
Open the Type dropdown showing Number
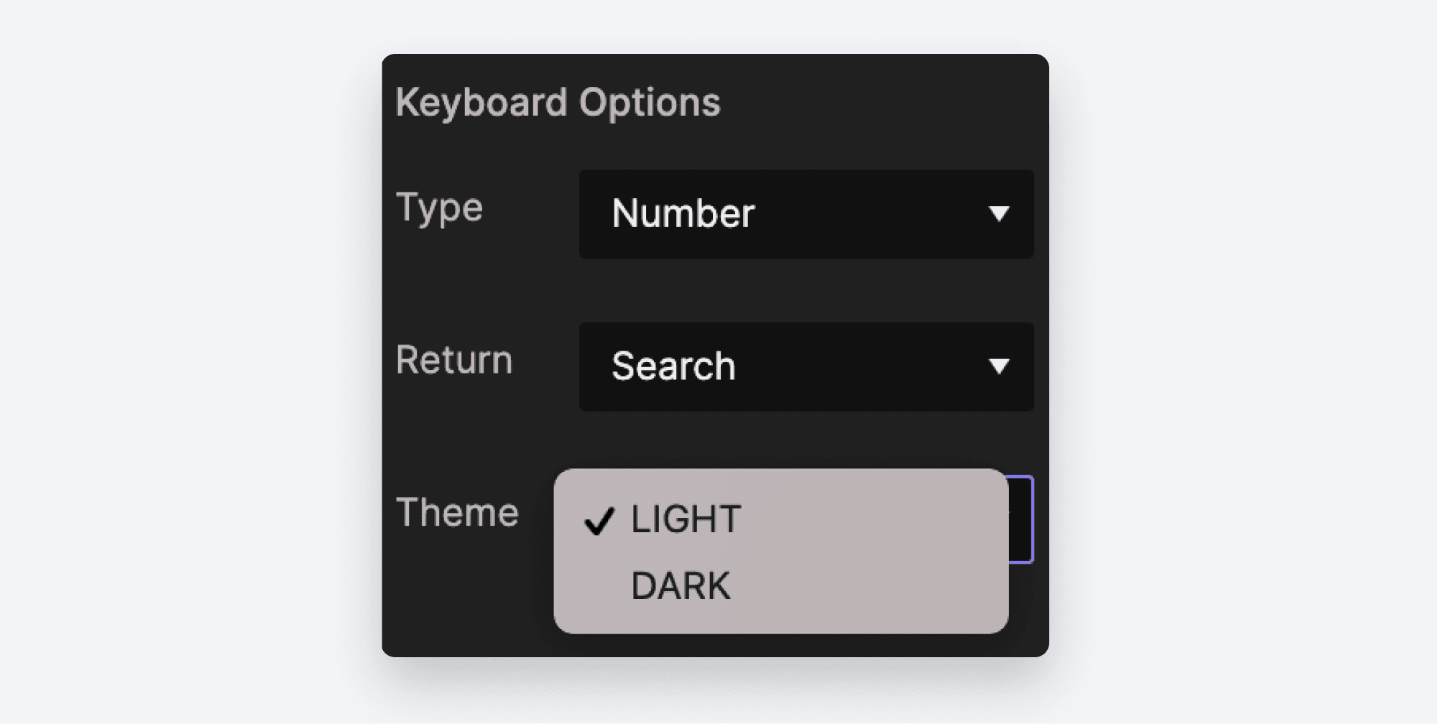coord(805,213)
